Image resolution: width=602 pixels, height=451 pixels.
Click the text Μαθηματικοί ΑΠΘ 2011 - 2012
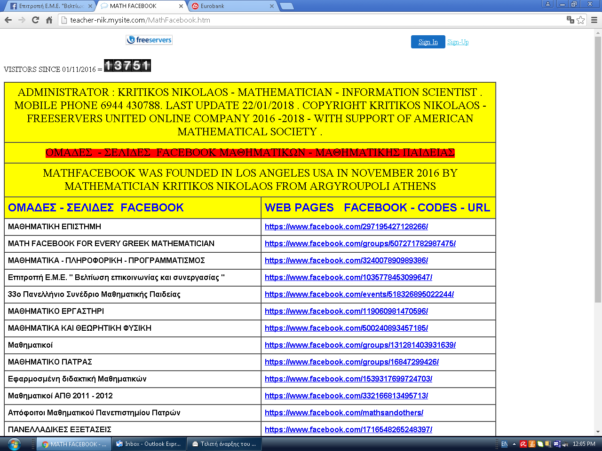[60, 396]
